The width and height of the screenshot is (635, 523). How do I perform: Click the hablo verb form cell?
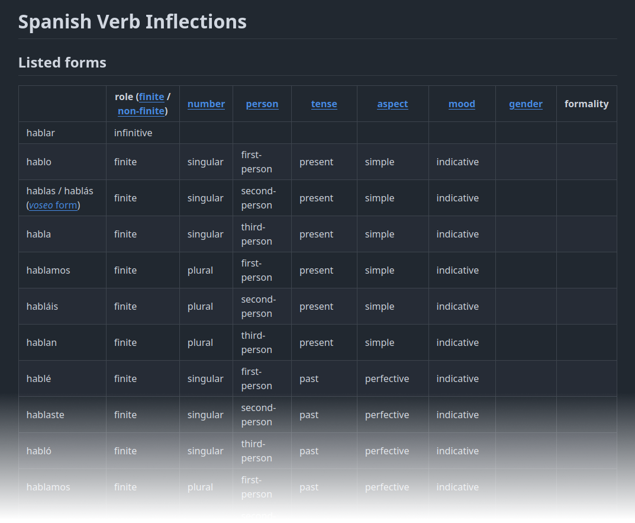point(39,162)
